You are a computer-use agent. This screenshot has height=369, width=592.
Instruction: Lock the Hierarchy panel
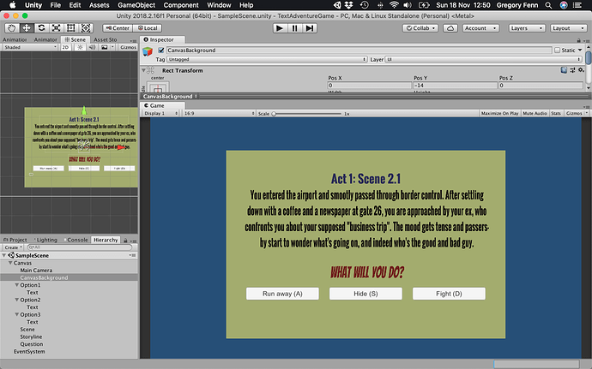coord(125,240)
